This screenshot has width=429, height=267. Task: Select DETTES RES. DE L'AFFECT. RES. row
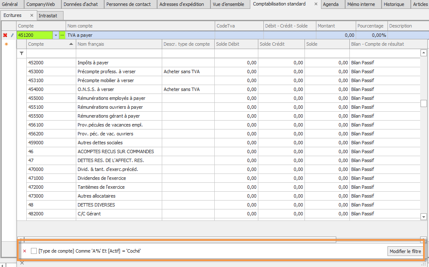tap(223, 160)
